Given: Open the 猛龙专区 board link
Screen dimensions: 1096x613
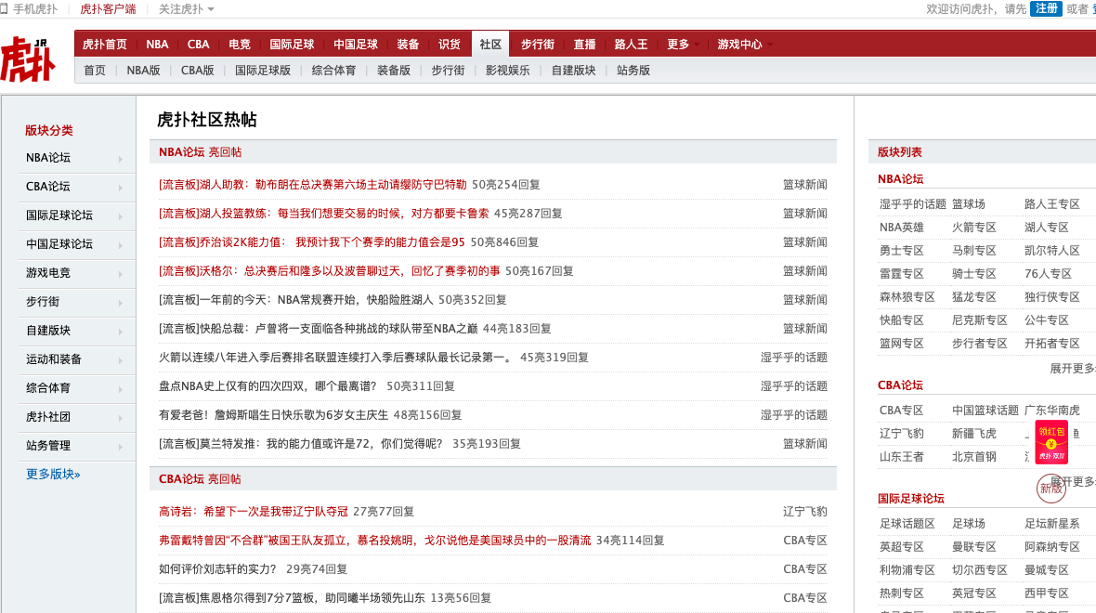Looking at the screenshot, I should tap(973, 297).
